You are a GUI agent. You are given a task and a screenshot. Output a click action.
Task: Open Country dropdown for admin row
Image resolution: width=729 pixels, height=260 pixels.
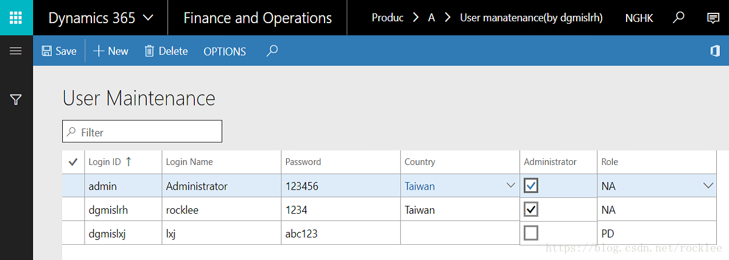click(510, 186)
